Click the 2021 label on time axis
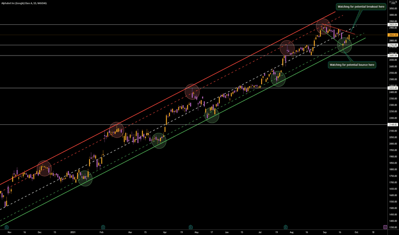Viewport: 399px width, 235px height. (x=73, y=232)
